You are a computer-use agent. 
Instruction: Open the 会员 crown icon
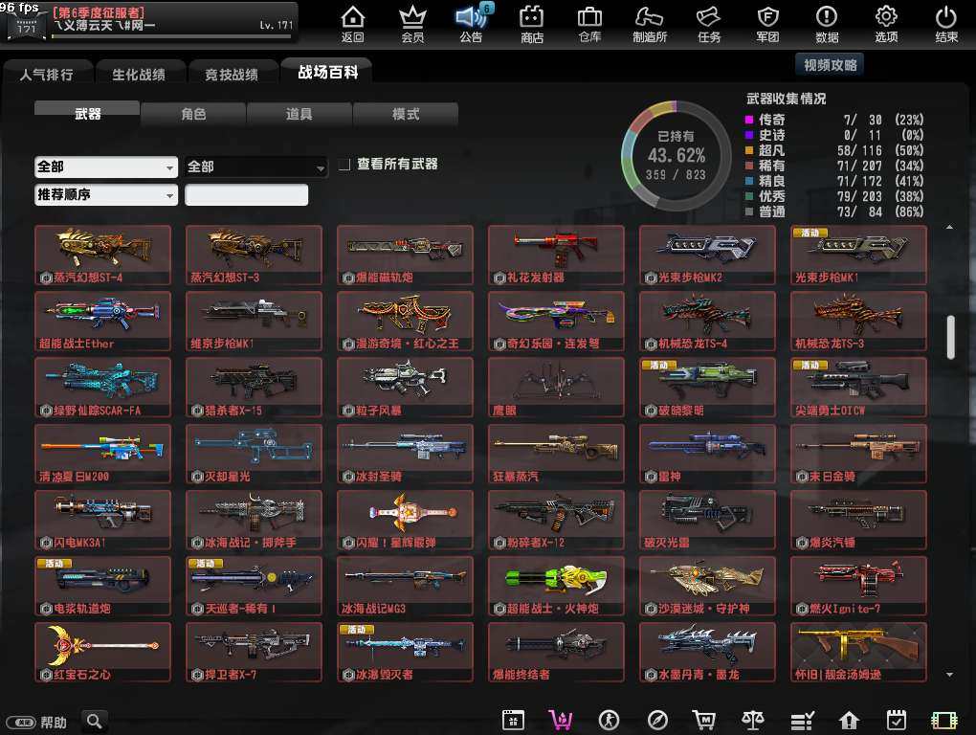click(x=412, y=24)
